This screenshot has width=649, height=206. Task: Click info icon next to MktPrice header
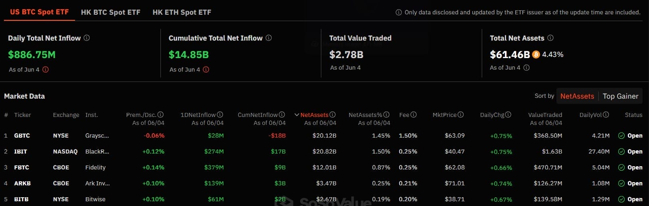(x=461, y=115)
